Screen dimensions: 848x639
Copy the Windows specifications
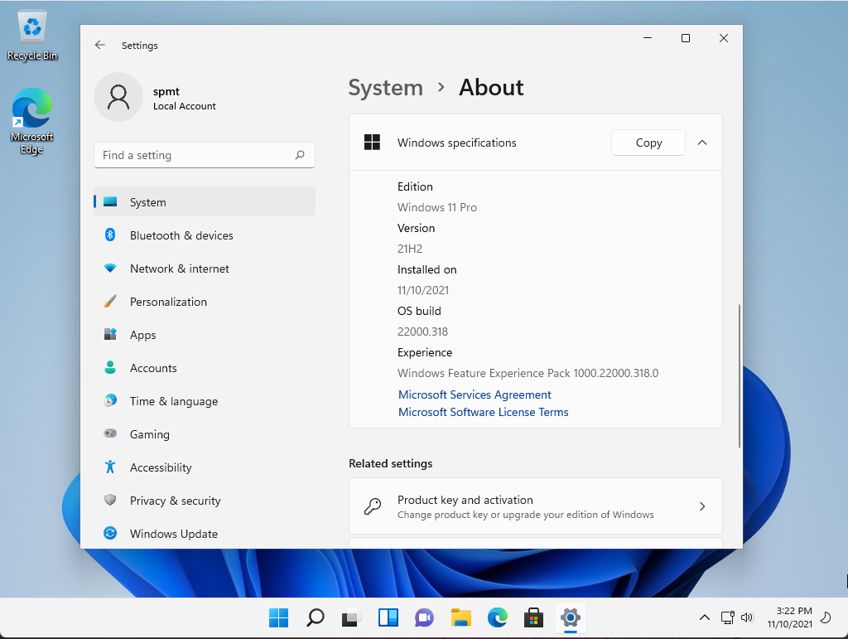coord(648,143)
